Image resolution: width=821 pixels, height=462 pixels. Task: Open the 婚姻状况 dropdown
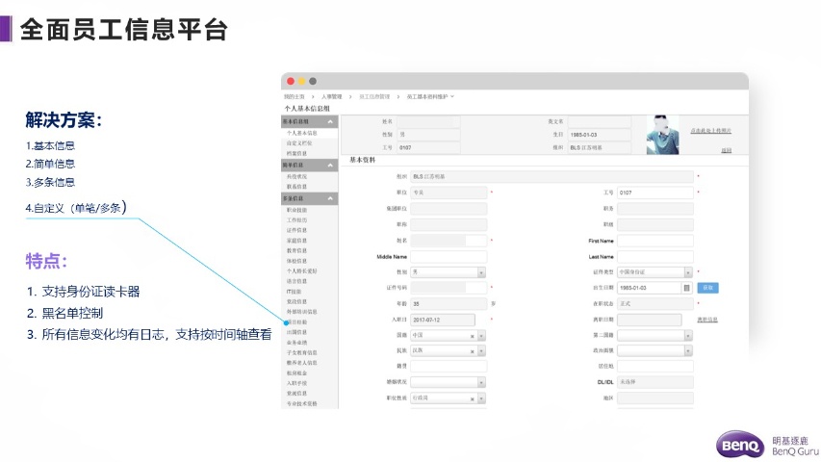(x=448, y=382)
